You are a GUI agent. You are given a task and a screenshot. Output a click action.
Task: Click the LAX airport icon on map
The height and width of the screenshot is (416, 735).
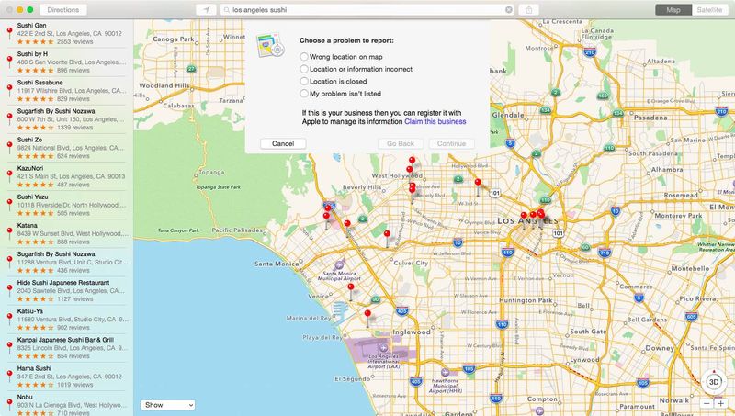383,348
